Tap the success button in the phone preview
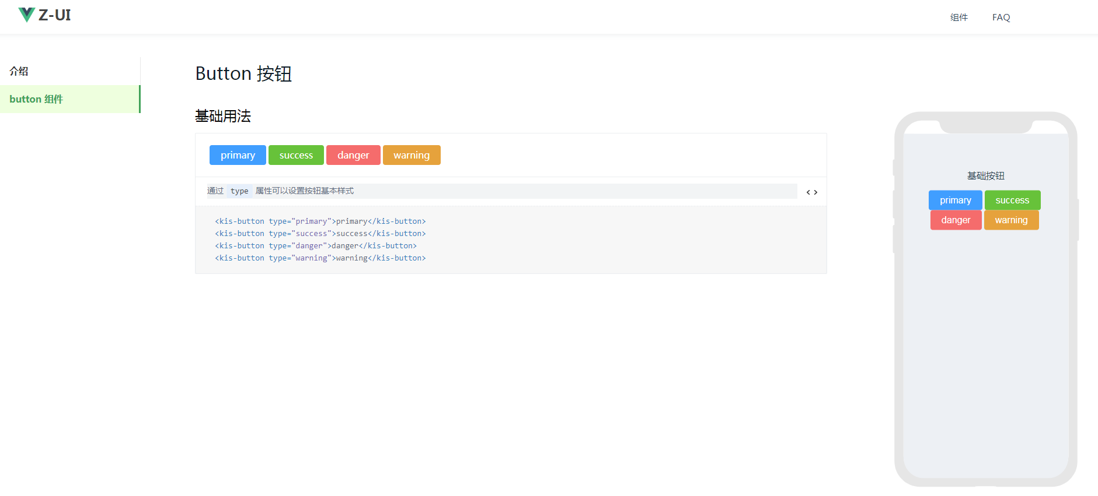Viewport: 1098px width, 496px height. click(x=1013, y=200)
